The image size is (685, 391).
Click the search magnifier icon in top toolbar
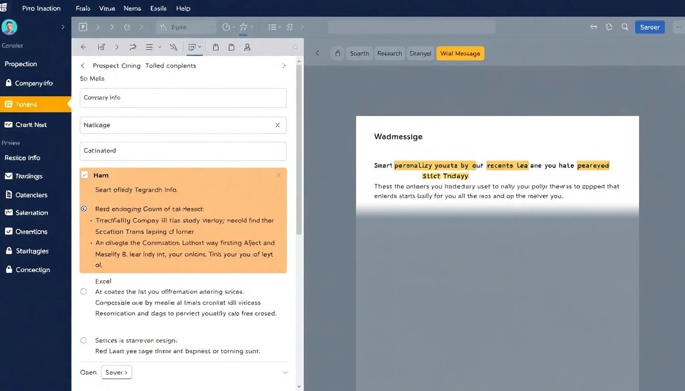point(625,27)
